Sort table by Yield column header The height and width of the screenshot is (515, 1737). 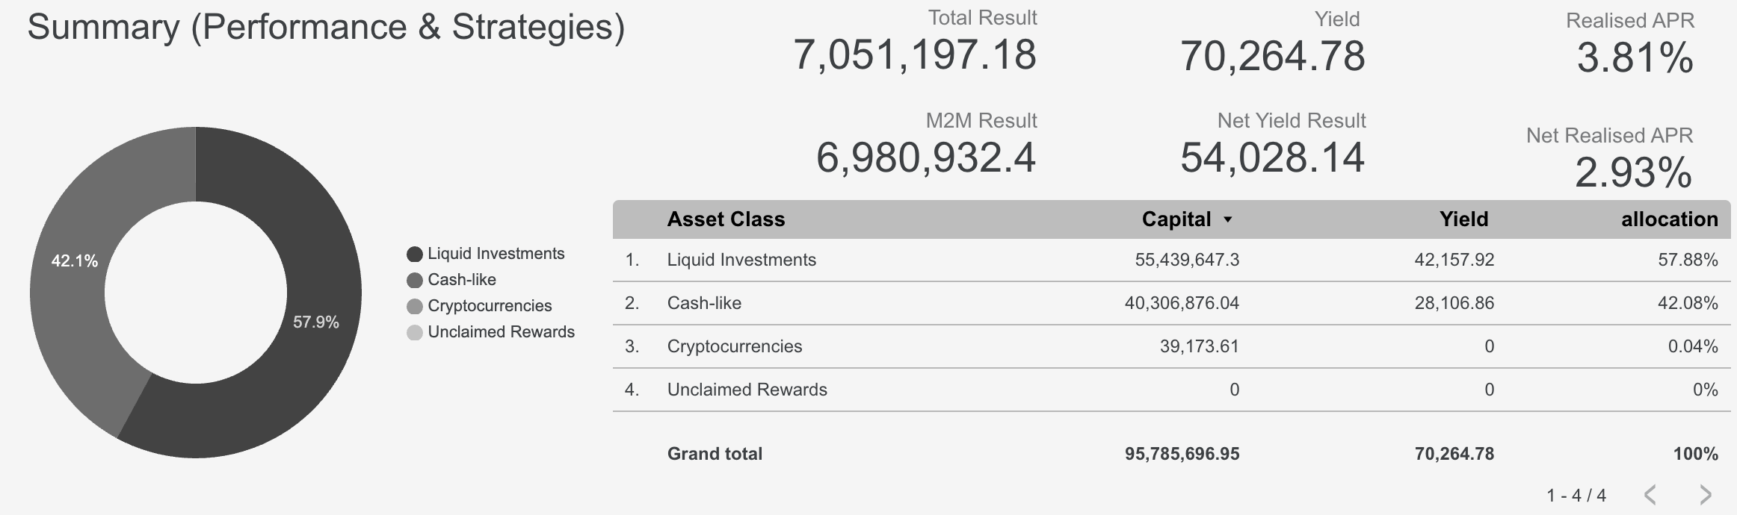coord(1463,219)
